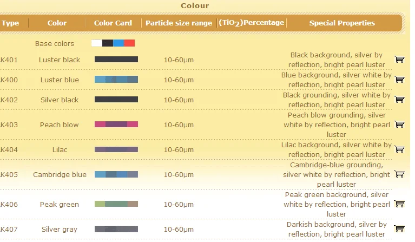Image resolution: width=415 pixels, height=242 pixels.
Task: Click the base colors swatch strip
Action: coord(113,43)
